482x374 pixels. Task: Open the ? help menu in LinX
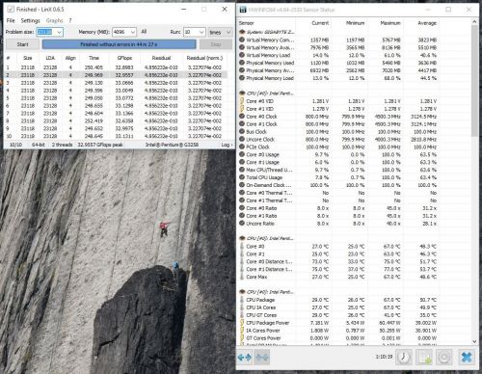point(70,20)
